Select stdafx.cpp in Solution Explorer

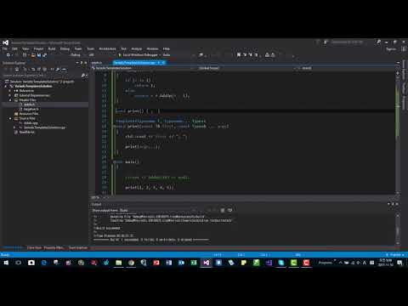tap(31, 123)
